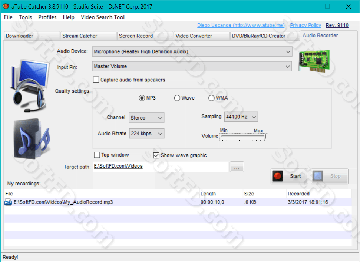Click the Length column header

(221, 194)
